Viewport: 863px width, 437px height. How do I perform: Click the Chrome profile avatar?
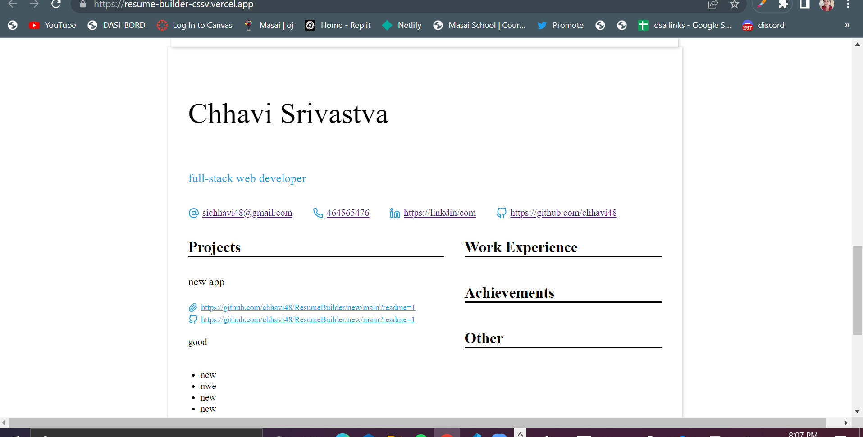point(826,5)
